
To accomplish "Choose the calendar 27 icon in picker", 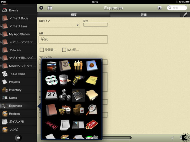I will coord(51,95).
